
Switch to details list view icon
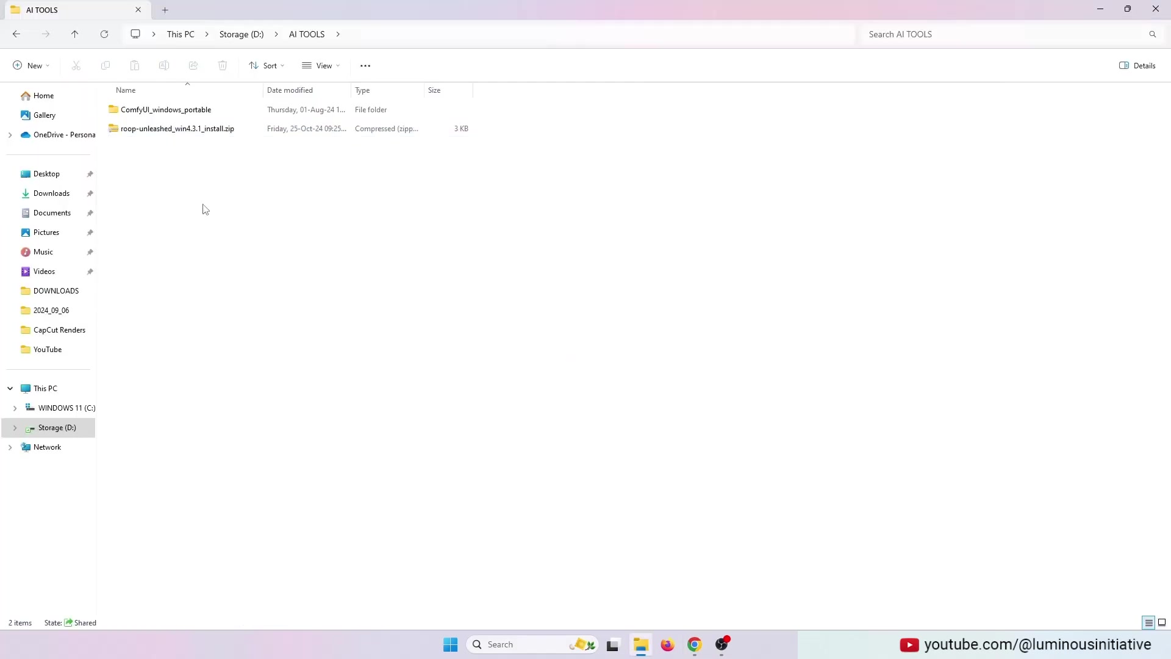[x=1148, y=622]
